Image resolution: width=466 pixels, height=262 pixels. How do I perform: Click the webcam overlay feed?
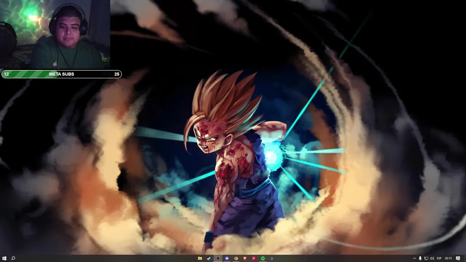[55, 35]
